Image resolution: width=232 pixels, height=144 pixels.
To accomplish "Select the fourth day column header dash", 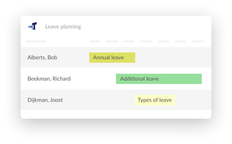I will click(146, 41).
